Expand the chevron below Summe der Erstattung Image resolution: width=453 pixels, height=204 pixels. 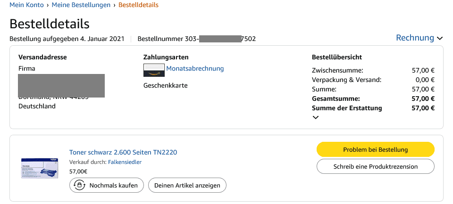(316, 118)
